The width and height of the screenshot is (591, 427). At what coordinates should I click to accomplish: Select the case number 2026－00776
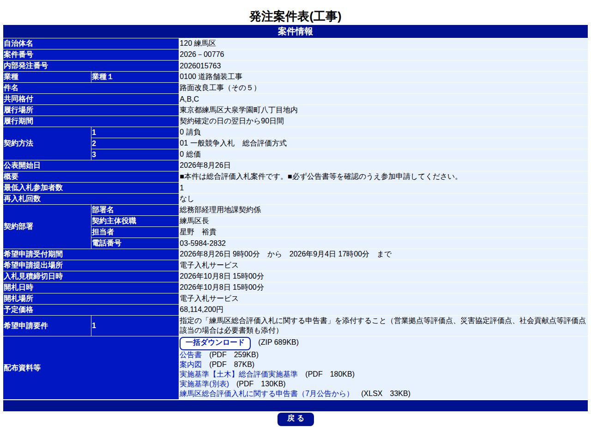[x=202, y=55]
